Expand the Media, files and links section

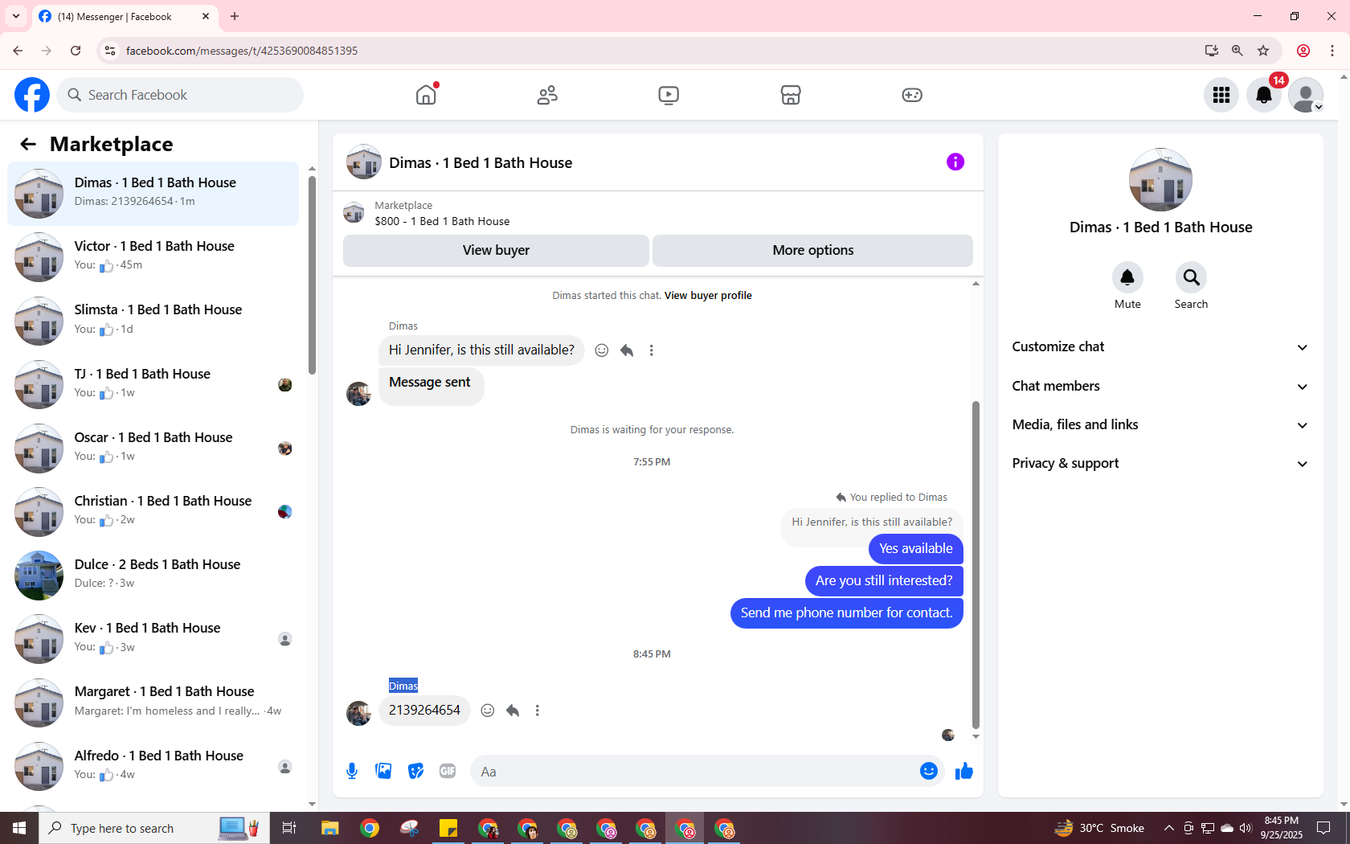[x=1160, y=425]
